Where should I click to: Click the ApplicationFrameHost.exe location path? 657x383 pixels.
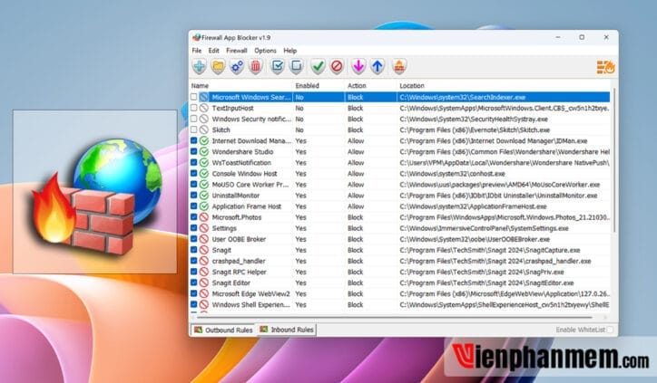point(473,206)
